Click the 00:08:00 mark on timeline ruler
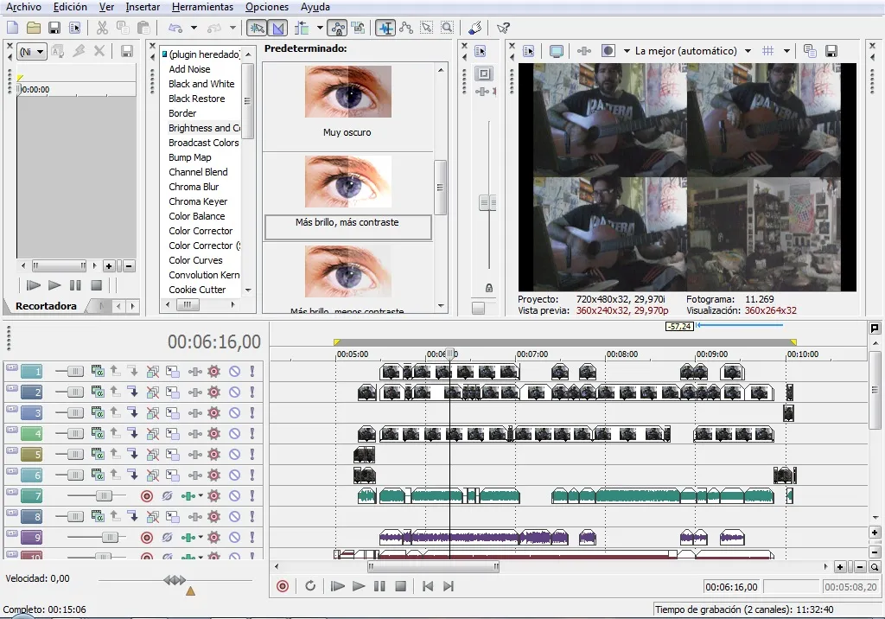This screenshot has height=619, width=885. 607,354
